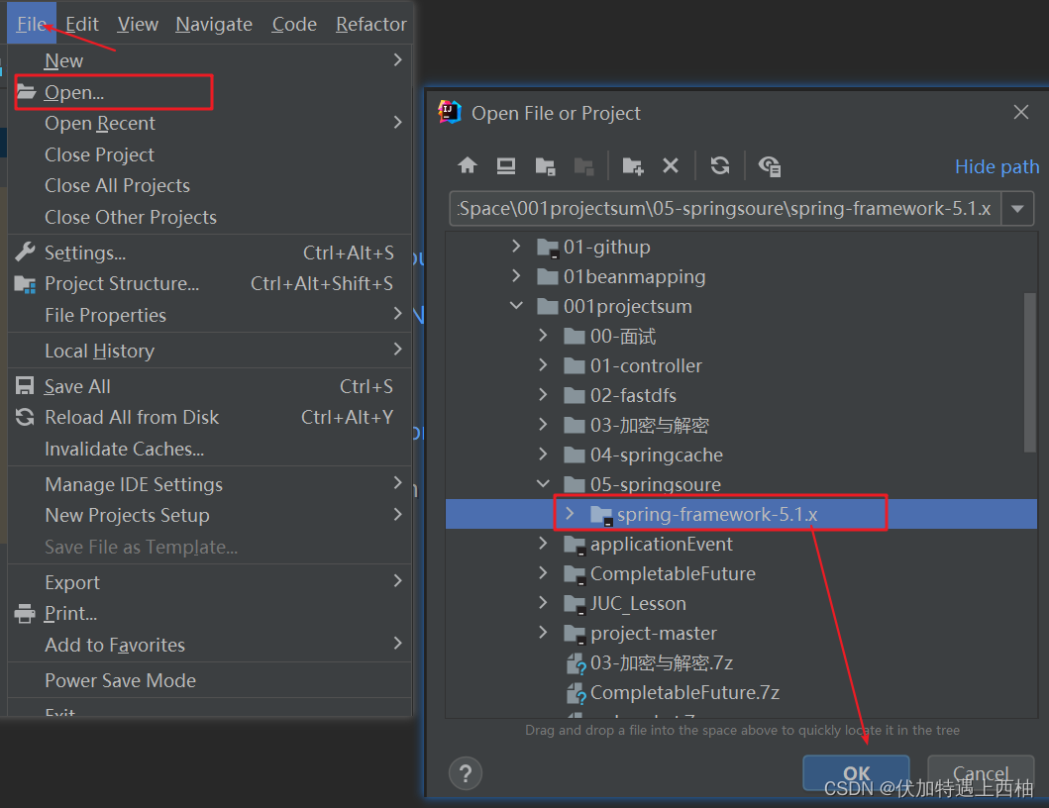The image size is (1049, 808).
Task: Choose Close All Projects
Action: 209,185
